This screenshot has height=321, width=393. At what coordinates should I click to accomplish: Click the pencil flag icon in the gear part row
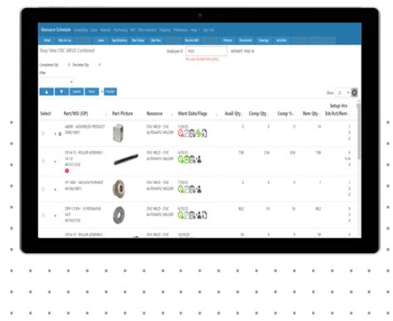coord(187,189)
